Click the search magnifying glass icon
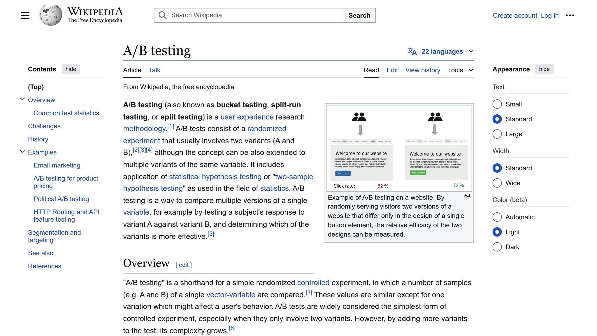597x336 pixels. 162,15
